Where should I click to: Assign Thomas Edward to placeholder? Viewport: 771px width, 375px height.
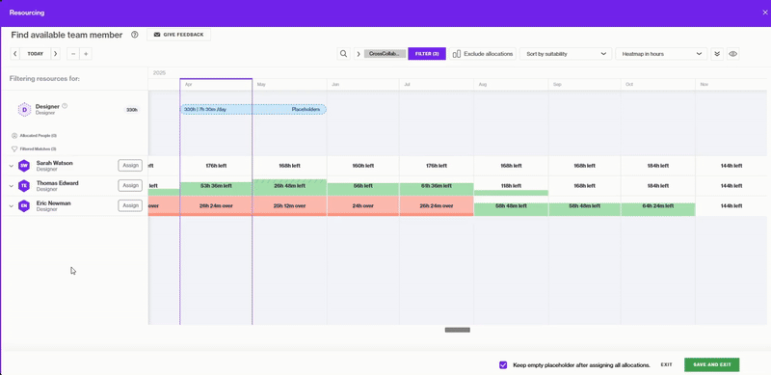(130, 185)
